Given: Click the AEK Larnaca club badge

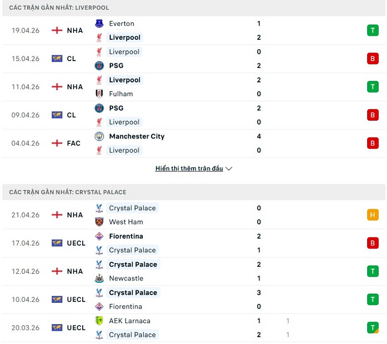Looking at the screenshot, I should (x=99, y=321).
